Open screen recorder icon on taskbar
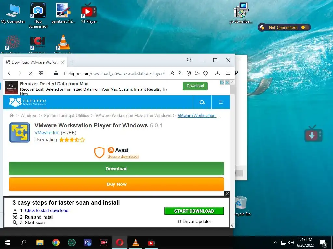Screen dimensions: 333x249 click(x=104, y=243)
